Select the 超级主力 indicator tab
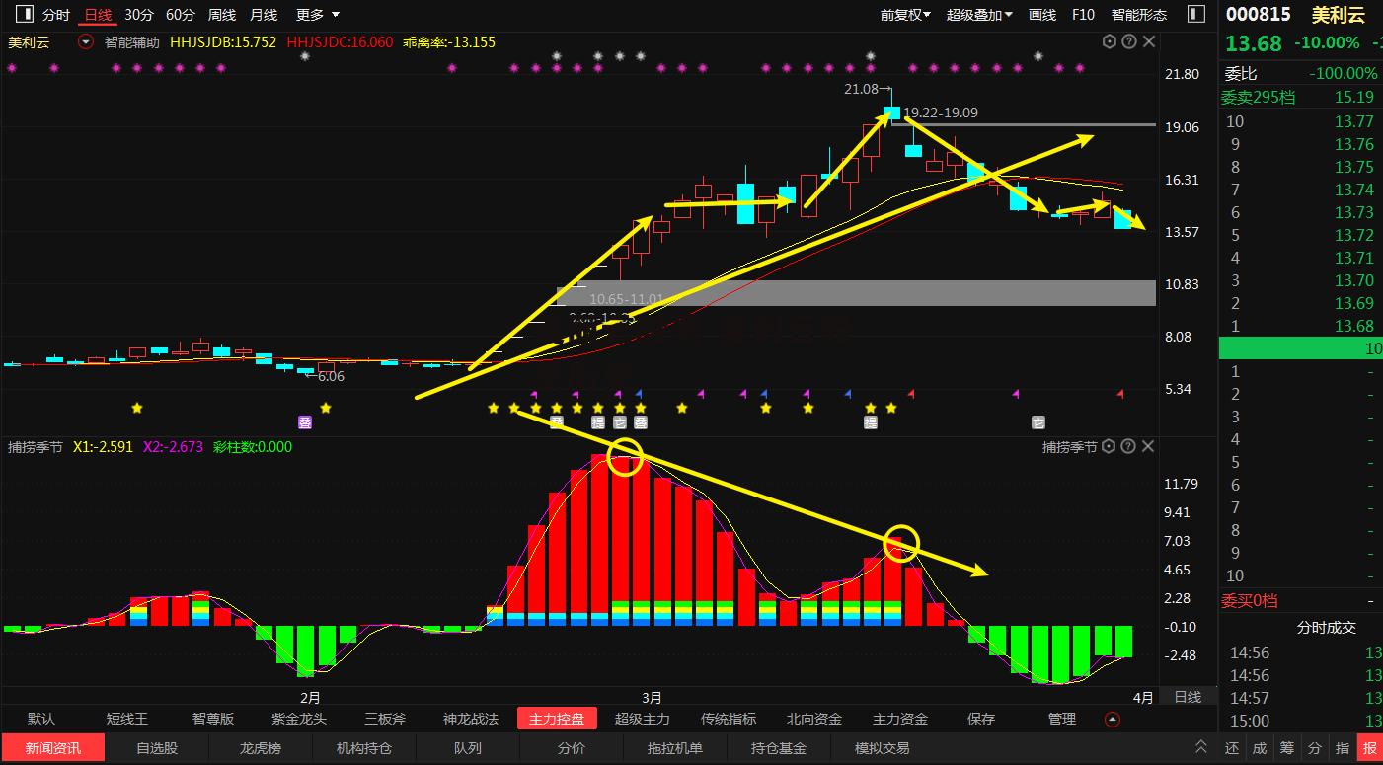 [x=643, y=719]
